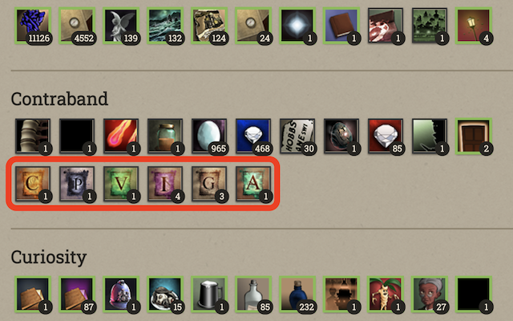Click the wooden door item with 2

coord(474,136)
